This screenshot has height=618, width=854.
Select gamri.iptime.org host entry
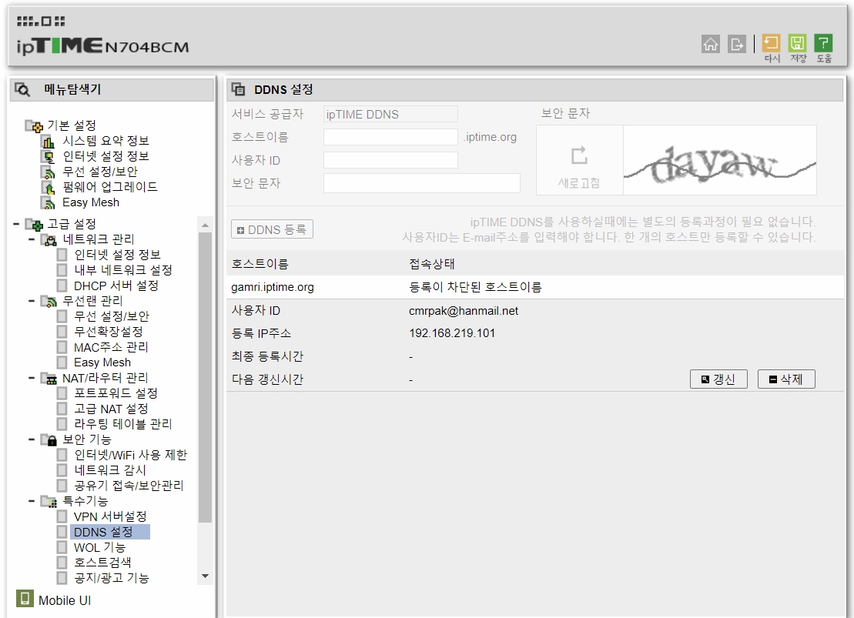point(273,288)
